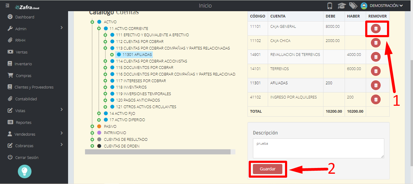Delete the REVALUACION DE TERRENOS row

(376, 57)
